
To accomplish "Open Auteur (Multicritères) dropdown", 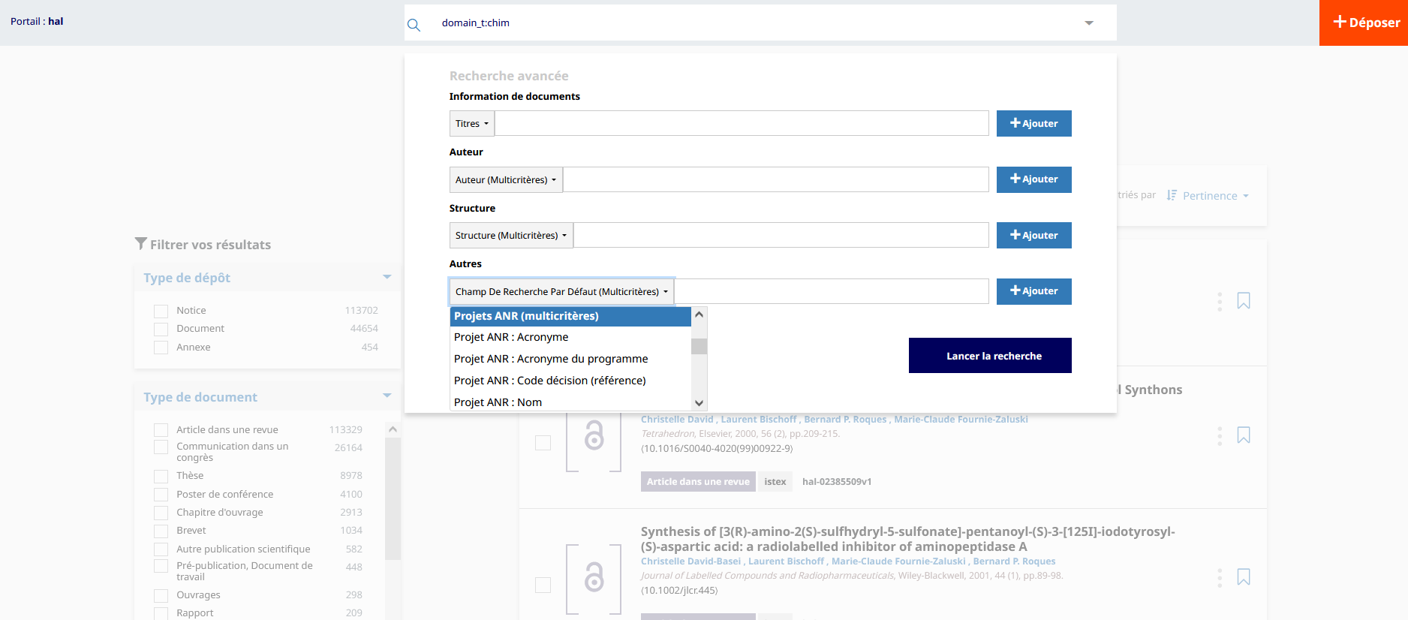I will 506,180.
